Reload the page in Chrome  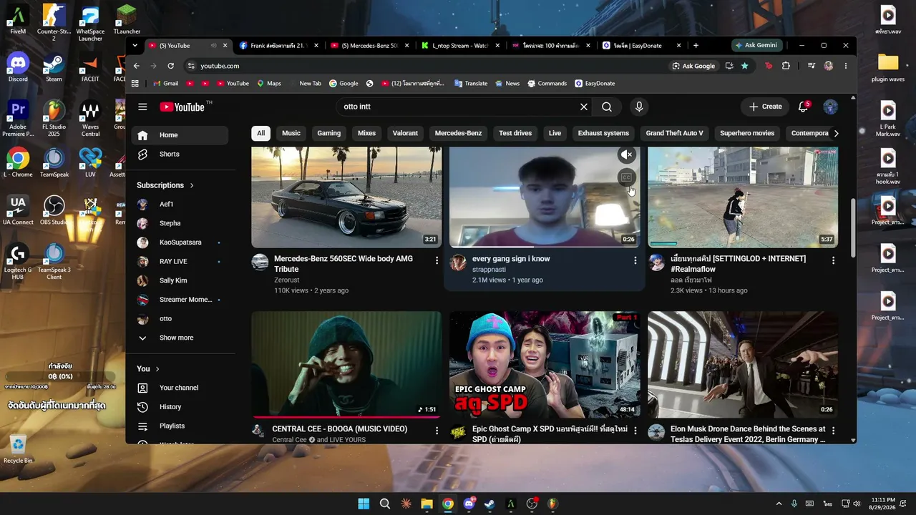point(170,66)
